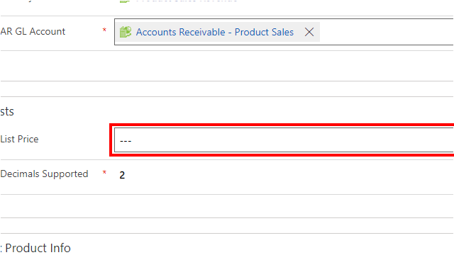
Task: Click the dashes placeholder in List Price
Action: (126, 141)
